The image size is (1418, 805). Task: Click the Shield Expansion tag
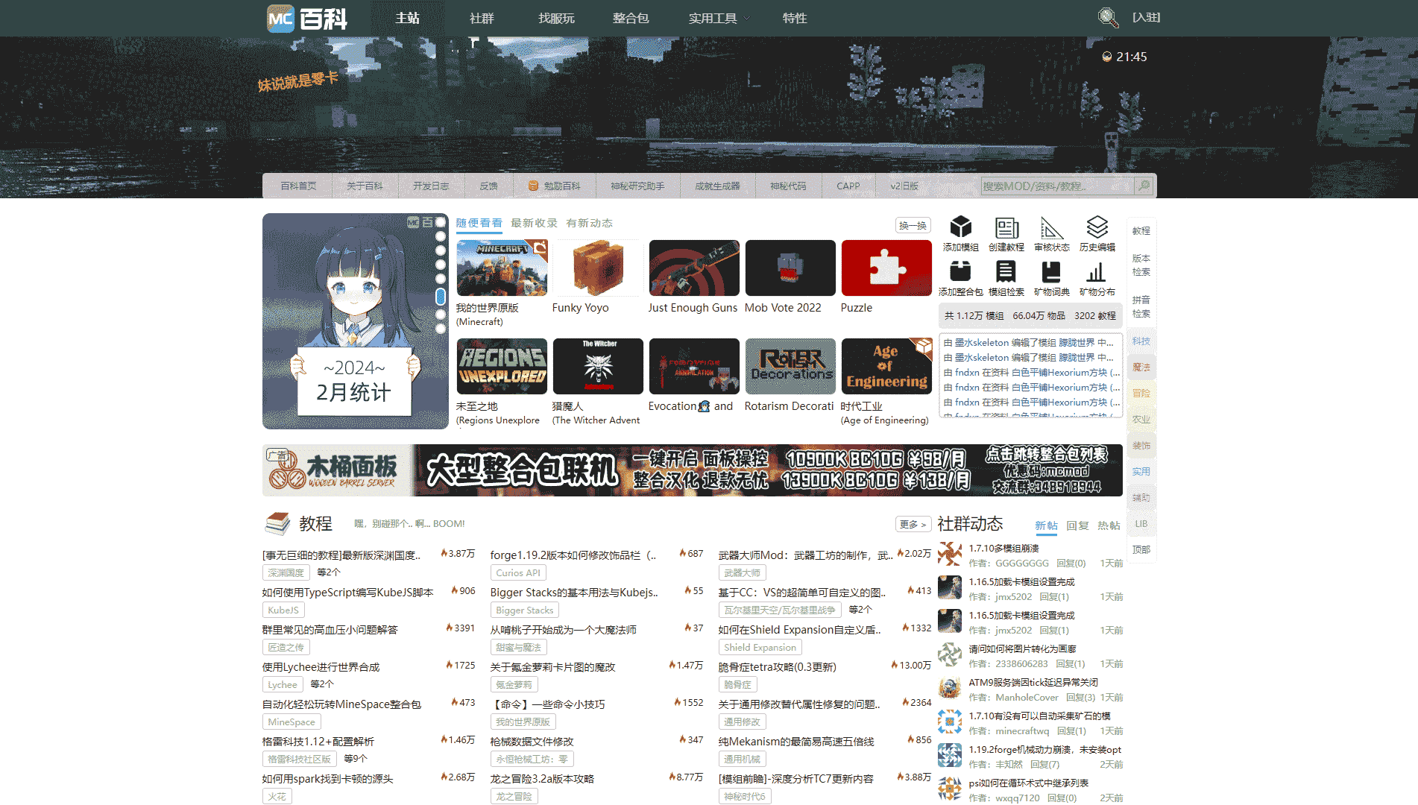coord(760,647)
